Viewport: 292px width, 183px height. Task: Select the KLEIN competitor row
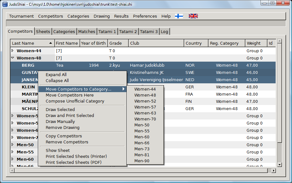click(28, 87)
